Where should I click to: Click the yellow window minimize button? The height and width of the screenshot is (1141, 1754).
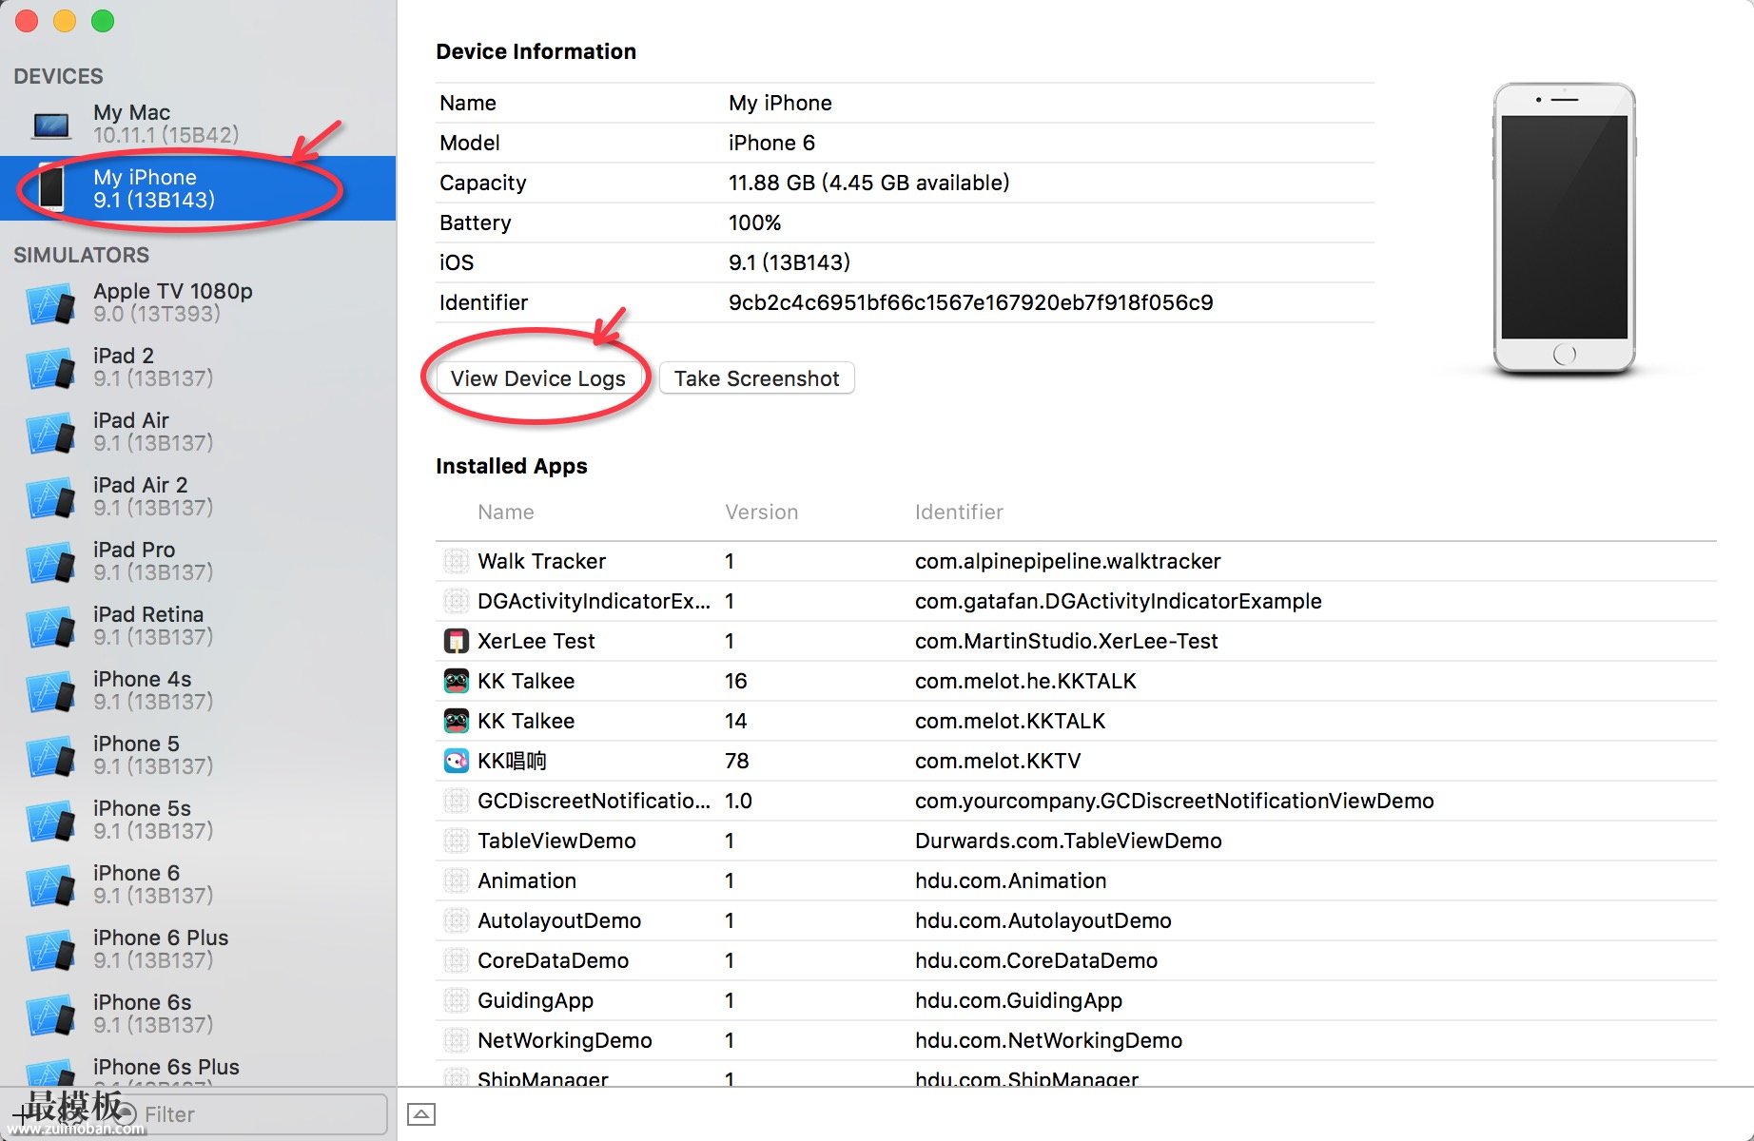pos(64,20)
